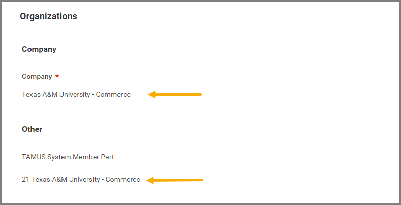401x205 pixels.
Task: Click the arrowhead of the upper orange arrow
Action: [152, 94]
